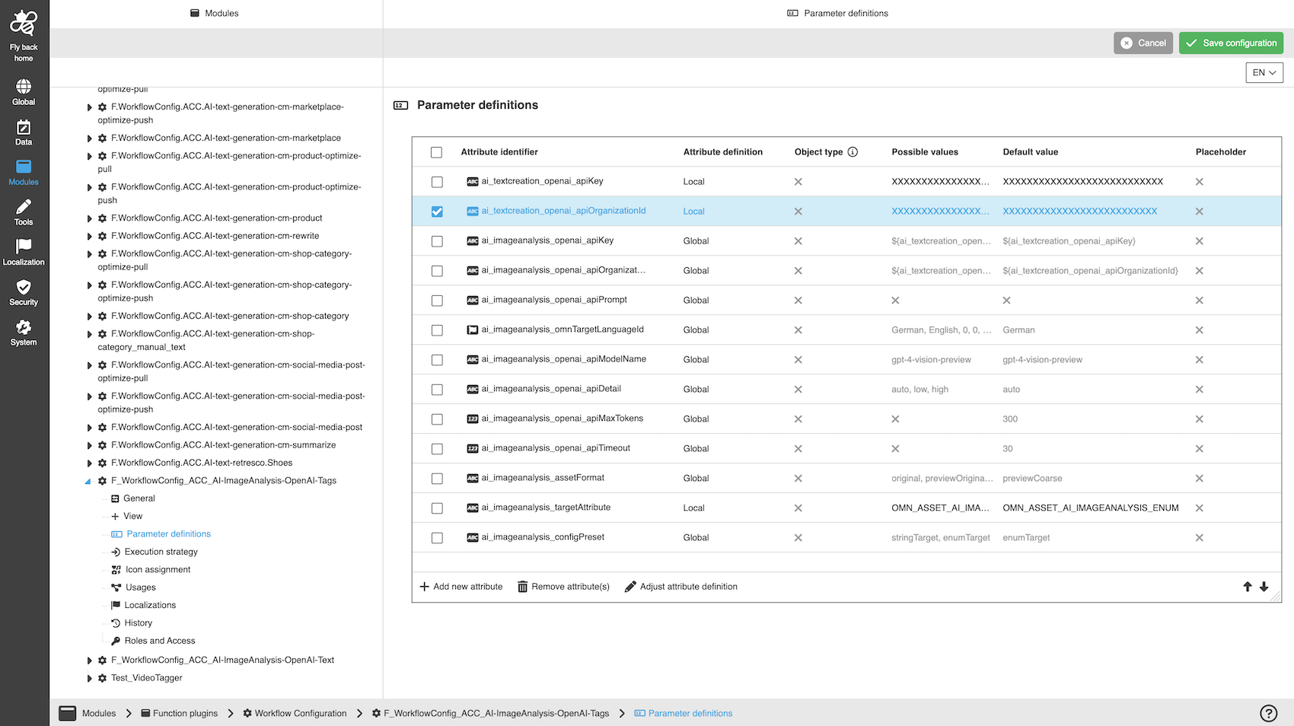Open the Tools sidebar icon
This screenshot has height=726, width=1294.
[24, 207]
